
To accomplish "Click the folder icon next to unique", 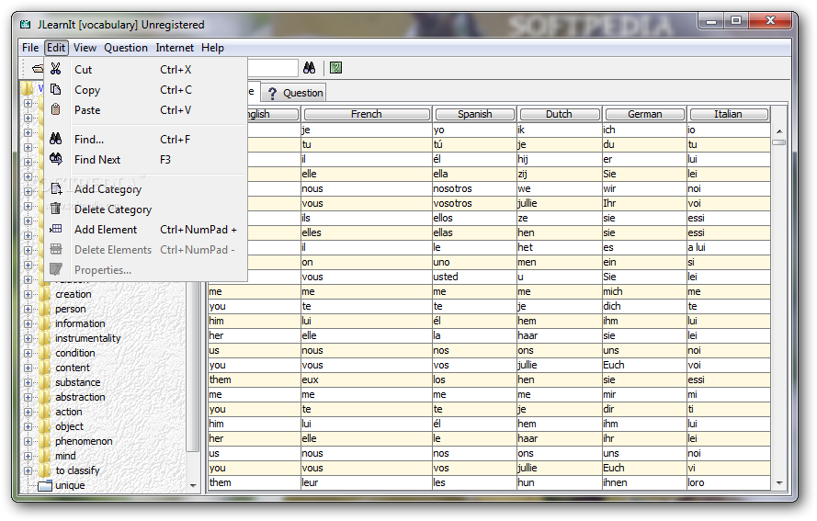I will tap(45, 485).
